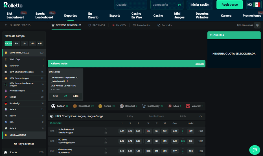The image size is (263, 156).
Task: Focus the Usuario input field
Action: 130,5
